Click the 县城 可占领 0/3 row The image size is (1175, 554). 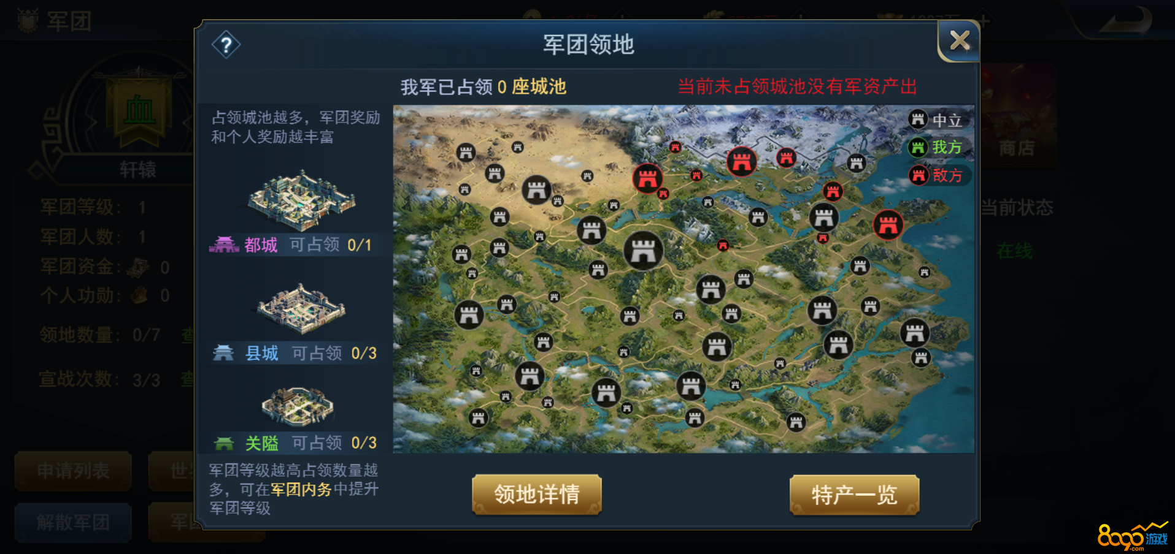point(295,353)
